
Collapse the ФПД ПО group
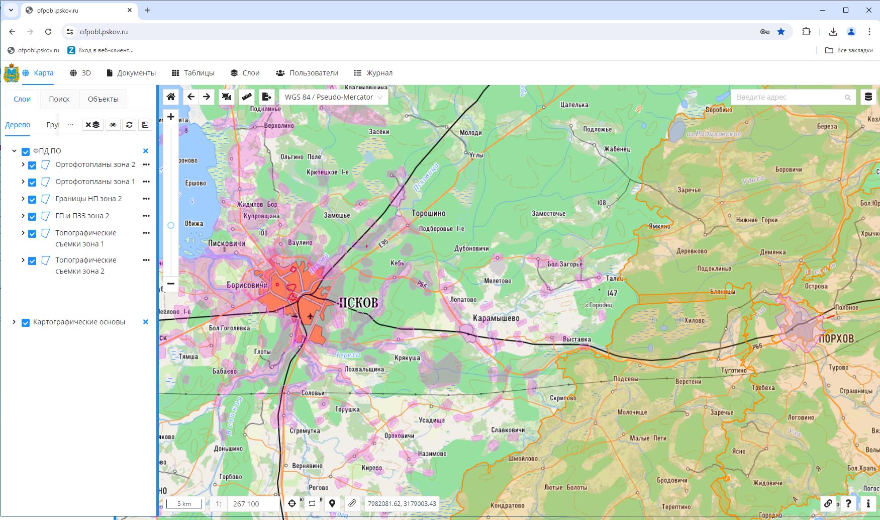14,151
